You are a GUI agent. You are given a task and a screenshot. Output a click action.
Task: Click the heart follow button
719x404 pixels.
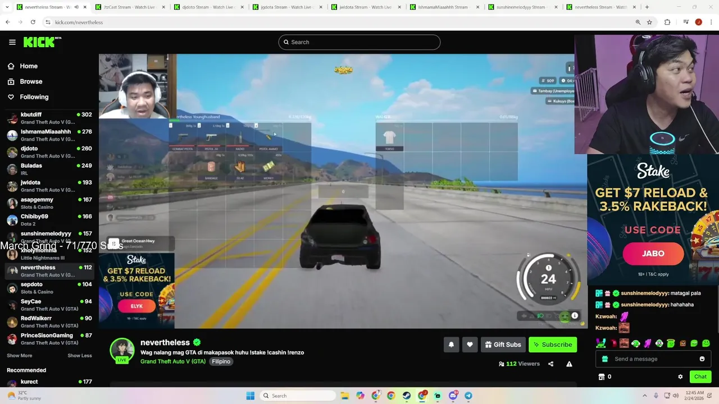470,345
